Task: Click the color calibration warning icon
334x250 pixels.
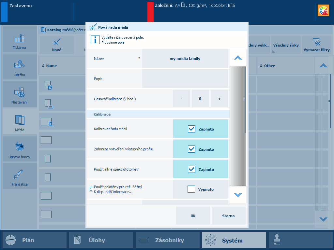Action: point(323,10)
